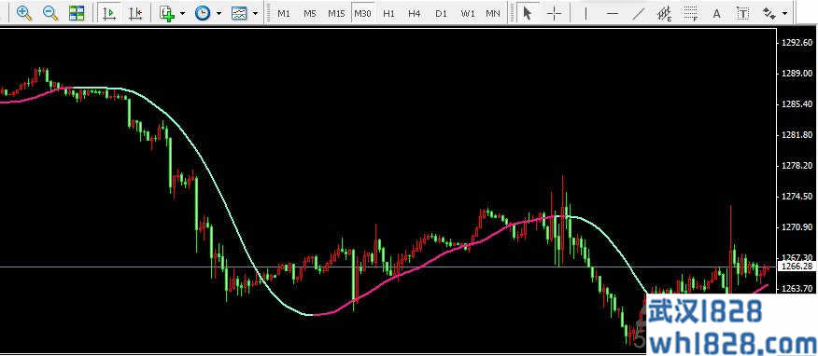Select the cursor arrow tool
This screenshot has width=818, height=356.
(528, 13)
